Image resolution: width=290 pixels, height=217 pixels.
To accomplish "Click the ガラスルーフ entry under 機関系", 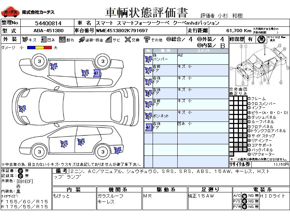I will tap(111, 196).
